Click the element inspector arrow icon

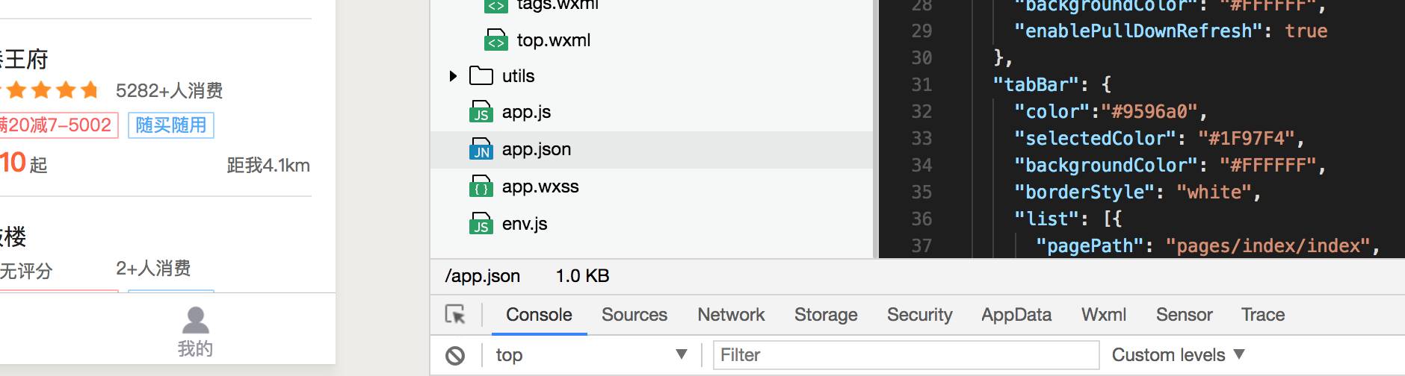[x=455, y=315]
